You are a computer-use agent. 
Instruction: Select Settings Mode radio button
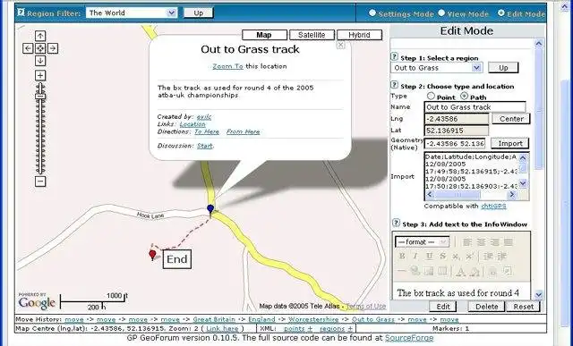click(x=372, y=13)
